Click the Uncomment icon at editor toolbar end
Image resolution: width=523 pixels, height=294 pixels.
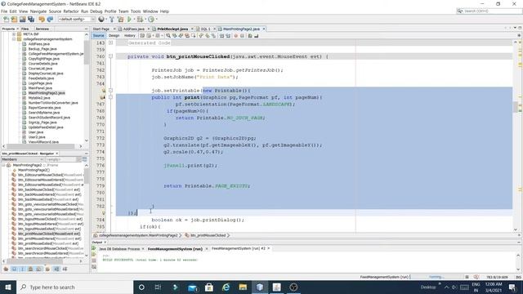tap(256, 36)
